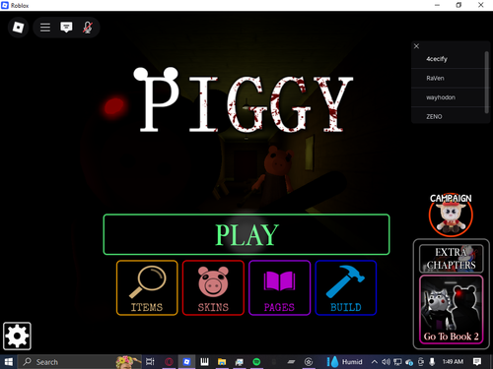The image size is (493, 369).
Task: Open the PAGES book menu
Action: click(280, 287)
